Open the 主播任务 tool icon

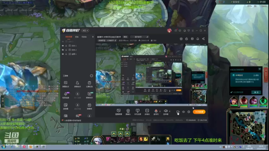(x=89, y=84)
